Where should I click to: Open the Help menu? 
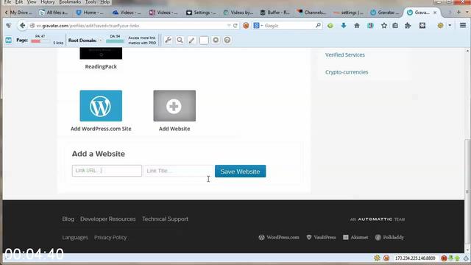105,2
